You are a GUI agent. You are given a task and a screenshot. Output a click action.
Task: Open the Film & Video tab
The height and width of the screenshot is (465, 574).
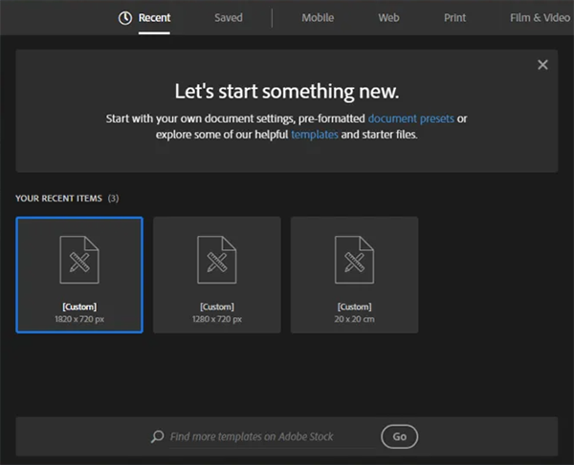[541, 17]
